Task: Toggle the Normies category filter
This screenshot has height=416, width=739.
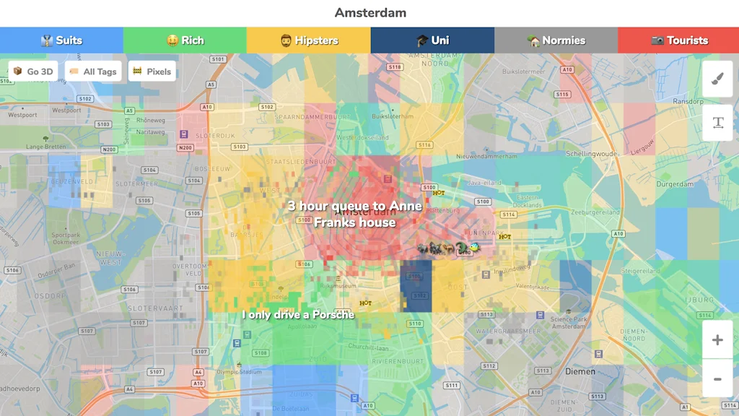Action: tap(554, 40)
